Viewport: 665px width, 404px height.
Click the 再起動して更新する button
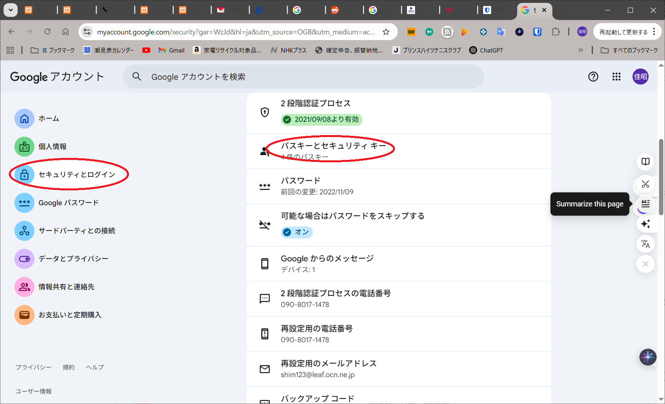click(x=623, y=32)
